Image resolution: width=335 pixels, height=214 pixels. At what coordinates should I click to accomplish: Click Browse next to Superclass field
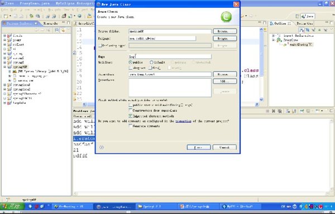(225, 74)
